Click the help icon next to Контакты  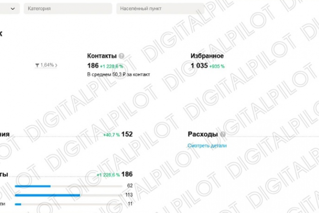pyautogui.click(x=121, y=56)
